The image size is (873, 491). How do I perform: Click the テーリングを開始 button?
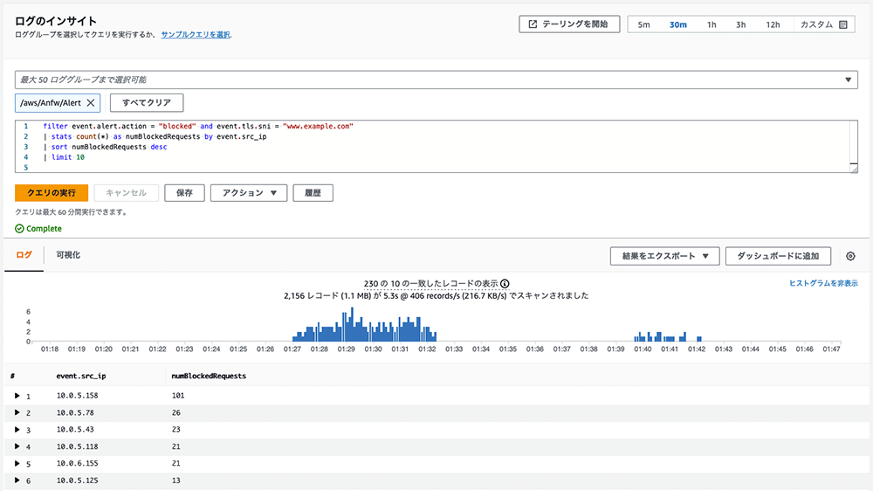click(x=569, y=24)
